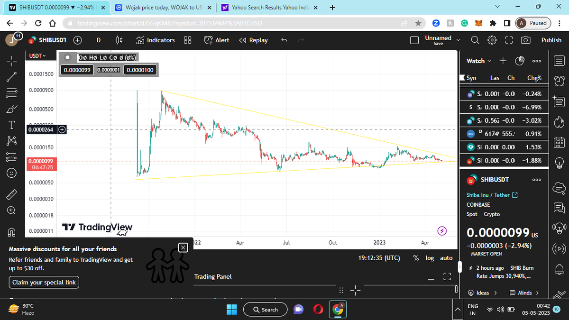Open the indicator templates grid icon

tap(187, 40)
